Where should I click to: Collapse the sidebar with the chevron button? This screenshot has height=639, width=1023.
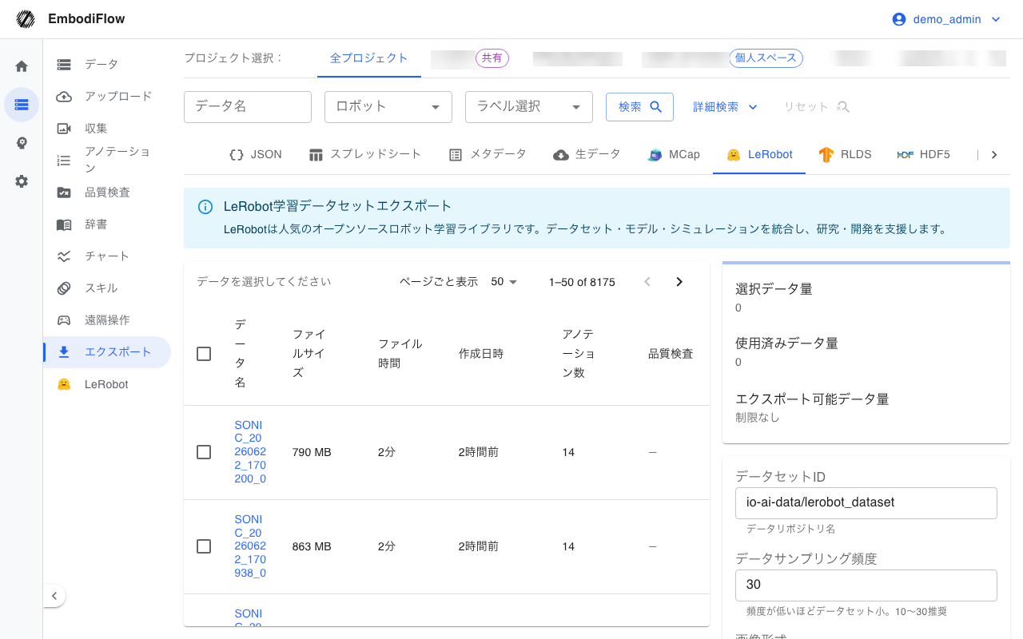coord(54,596)
